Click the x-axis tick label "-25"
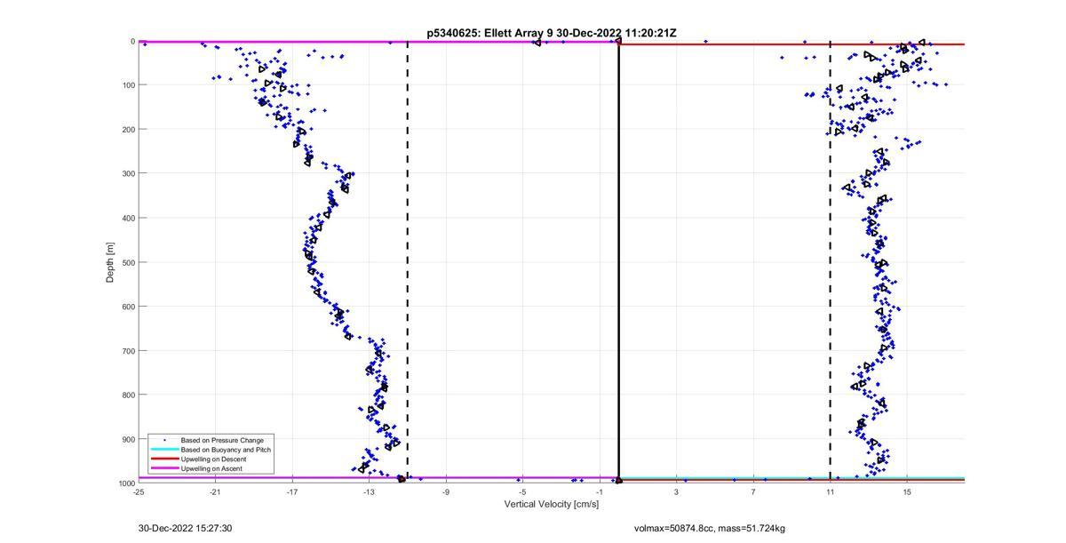This screenshot has height=543, width=1066. [139, 491]
